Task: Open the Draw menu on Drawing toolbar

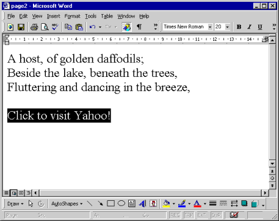Action: (15, 204)
